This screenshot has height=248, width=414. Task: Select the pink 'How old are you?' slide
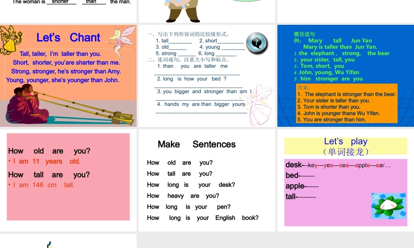click(68, 176)
